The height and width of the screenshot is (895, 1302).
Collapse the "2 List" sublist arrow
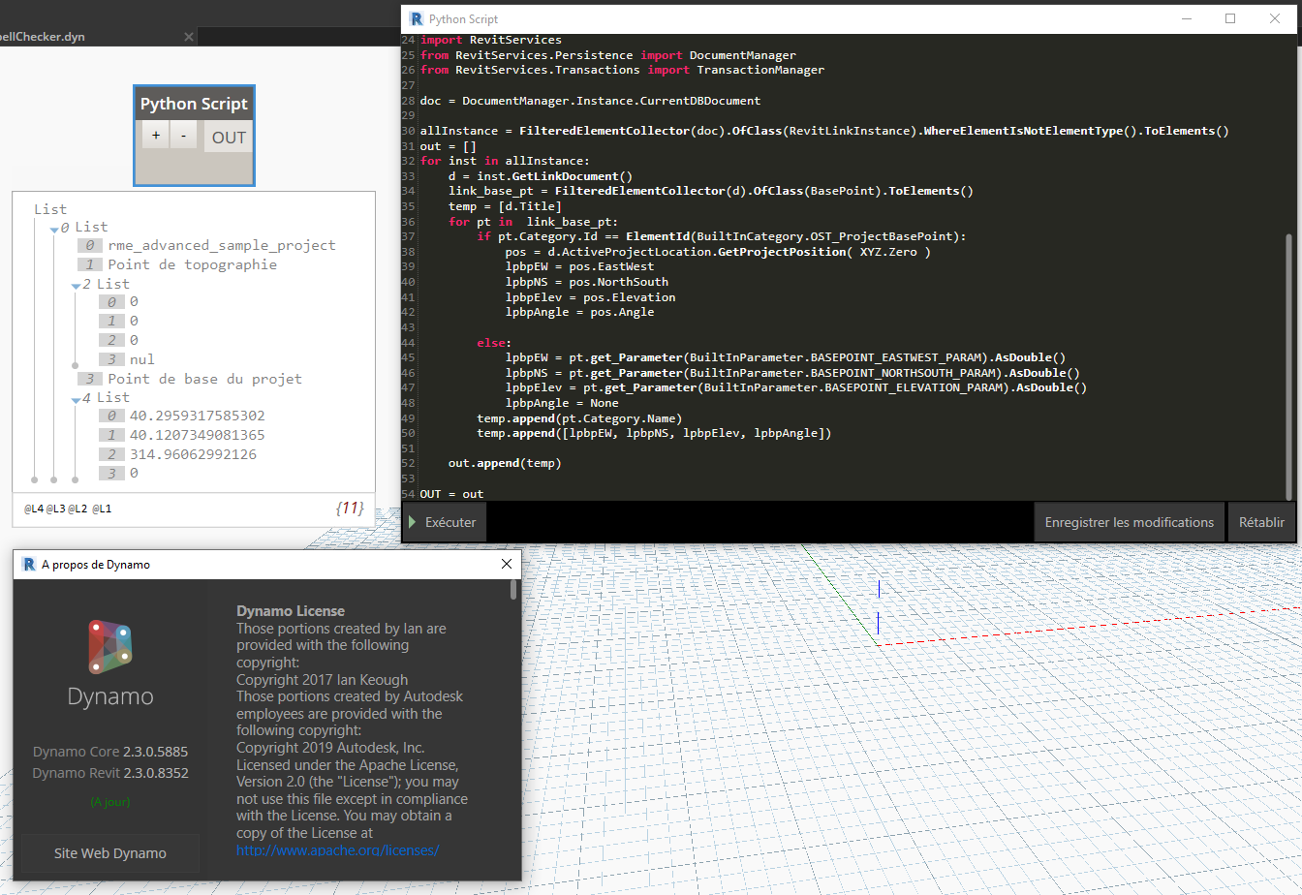(76, 286)
